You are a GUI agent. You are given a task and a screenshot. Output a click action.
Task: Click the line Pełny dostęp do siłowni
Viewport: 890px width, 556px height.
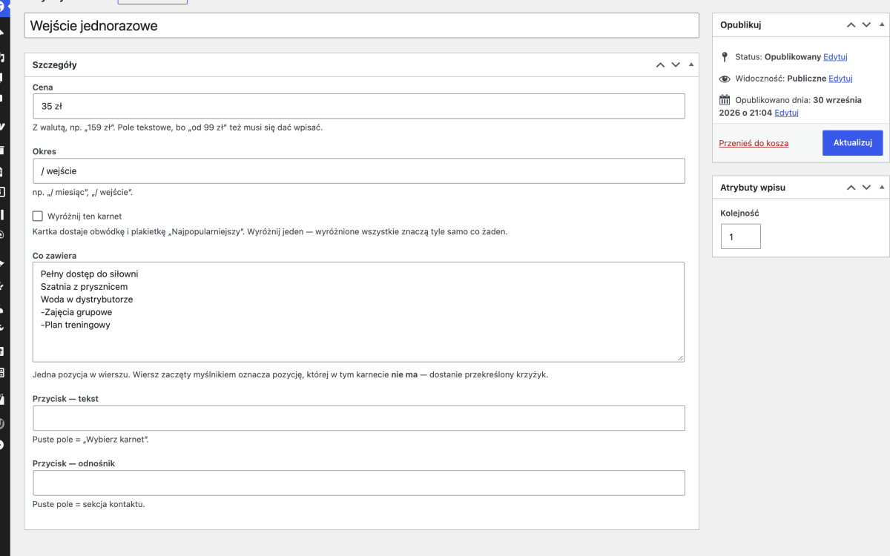(90, 274)
